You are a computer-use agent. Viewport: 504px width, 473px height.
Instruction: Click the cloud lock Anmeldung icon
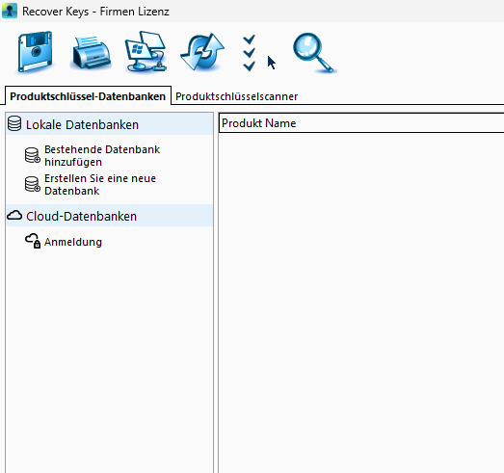coord(33,241)
